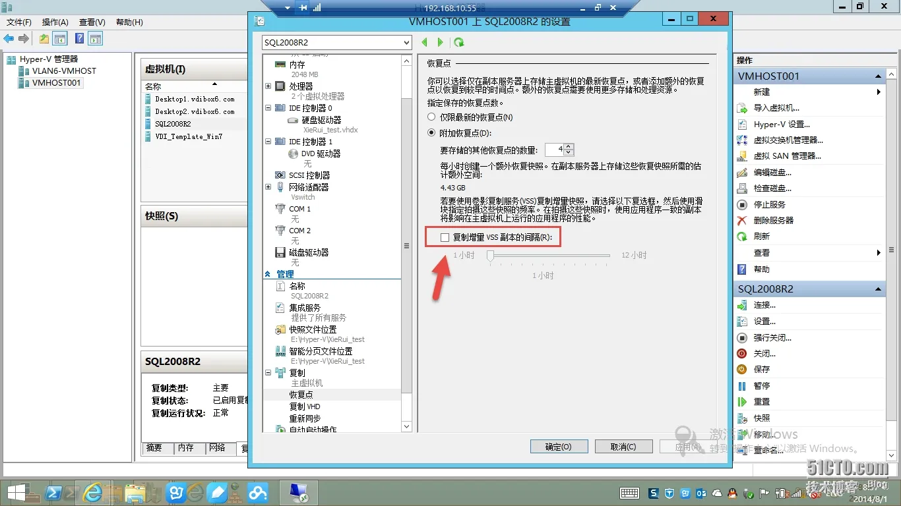The height and width of the screenshot is (506, 901).
Task: Collapse the VMHOST001 actions section
Action: [879, 76]
